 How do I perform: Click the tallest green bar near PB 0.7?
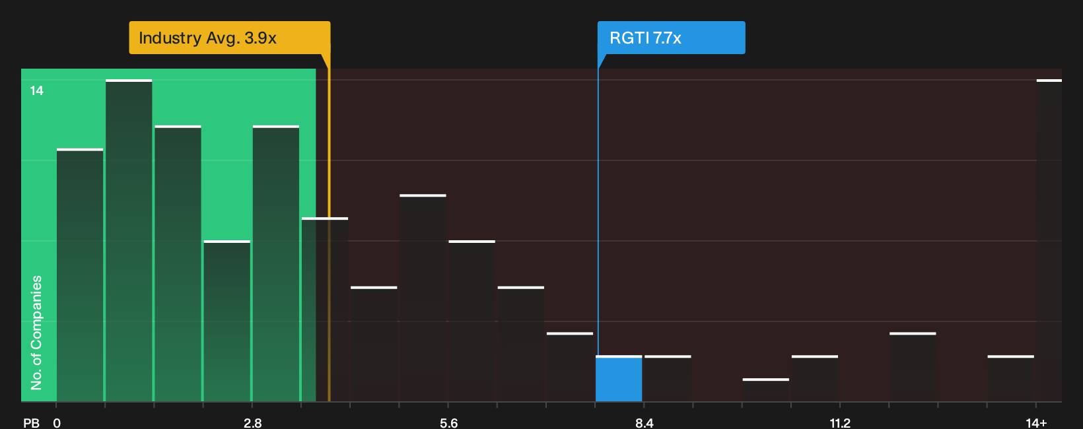click(x=129, y=240)
